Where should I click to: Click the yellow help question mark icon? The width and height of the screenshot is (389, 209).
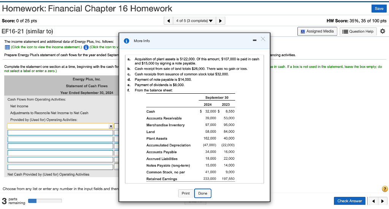(385, 189)
